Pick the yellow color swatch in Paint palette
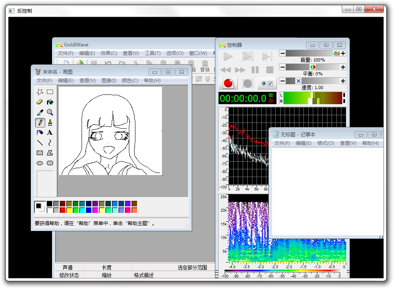Screen dimensions: 394x289 pyautogui.click(x=69, y=210)
